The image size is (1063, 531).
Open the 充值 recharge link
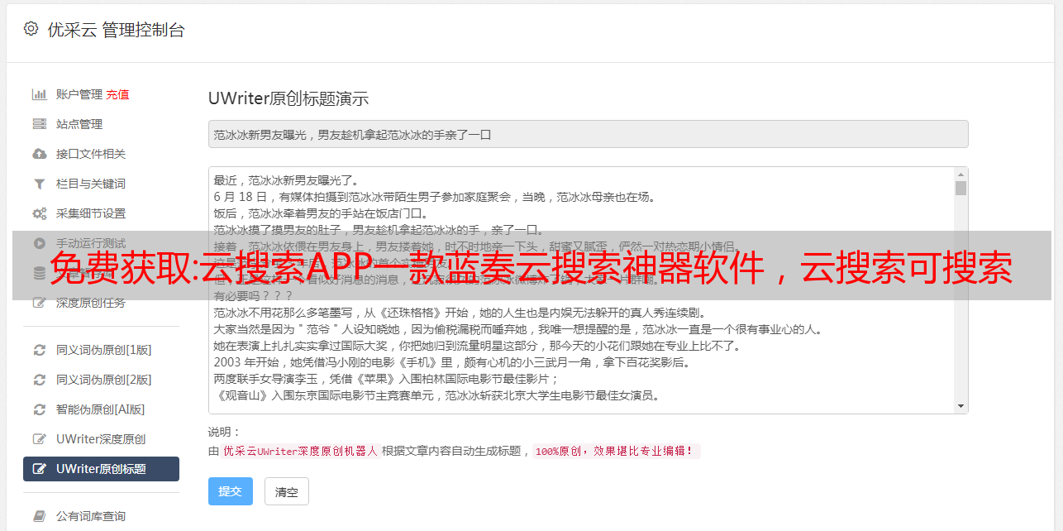click(x=117, y=94)
